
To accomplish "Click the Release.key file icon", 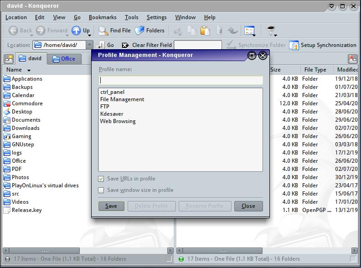I will point(7,210).
